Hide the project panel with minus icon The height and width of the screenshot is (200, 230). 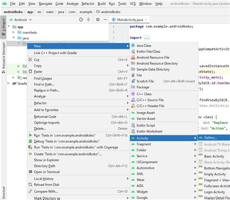pyautogui.click(x=105, y=19)
